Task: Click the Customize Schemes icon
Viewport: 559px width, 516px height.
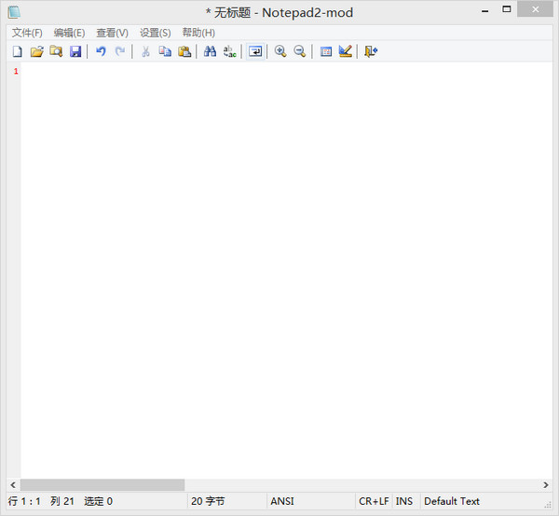Action: 345,51
